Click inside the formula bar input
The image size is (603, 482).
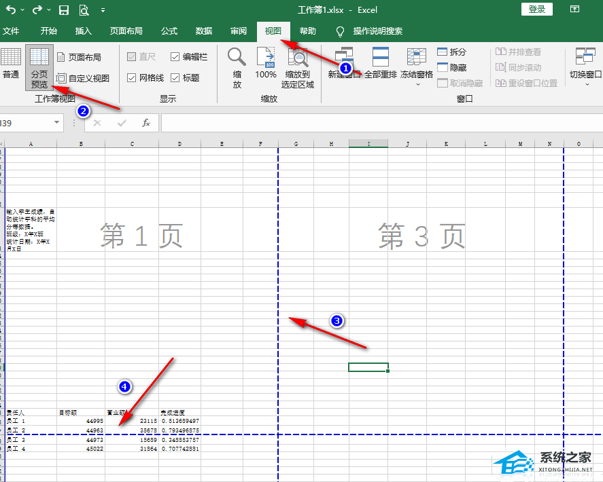(x=382, y=123)
